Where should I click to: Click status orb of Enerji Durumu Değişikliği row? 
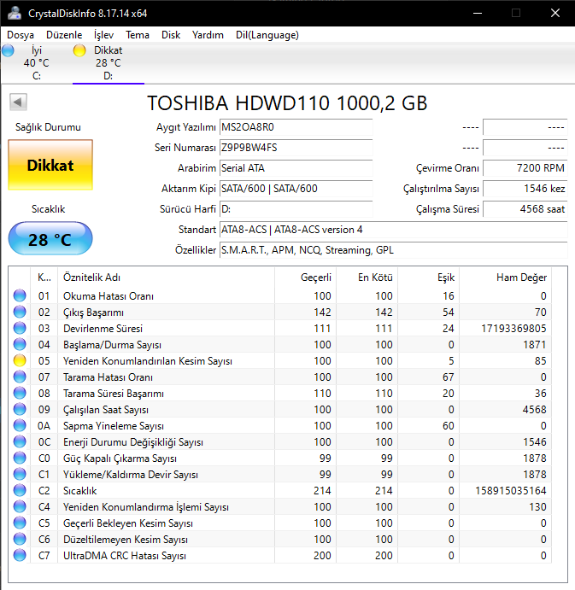tap(20, 441)
